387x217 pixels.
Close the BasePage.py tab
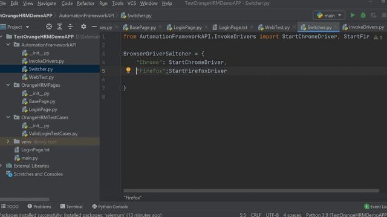(160, 27)
